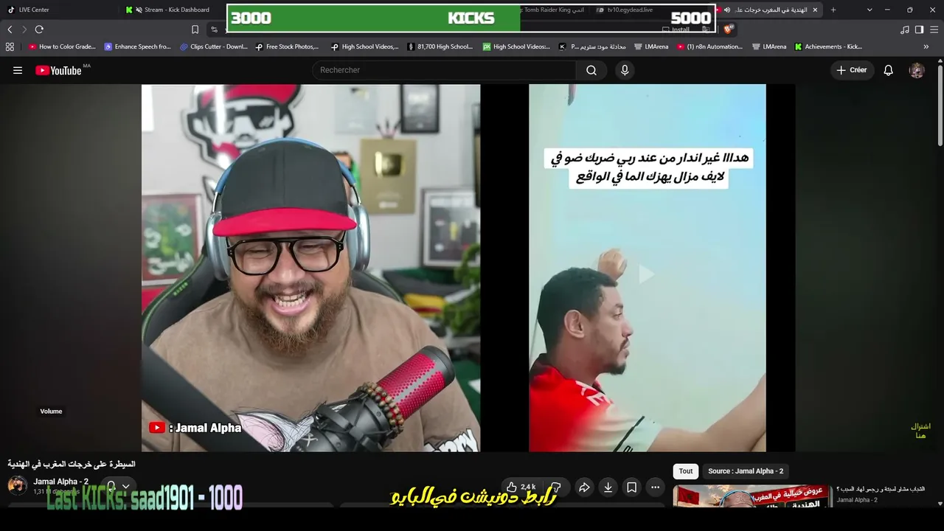Screen dimensions: 944x531
Task: Open the Clips Cutter bookmark
Action: [214, 46]
